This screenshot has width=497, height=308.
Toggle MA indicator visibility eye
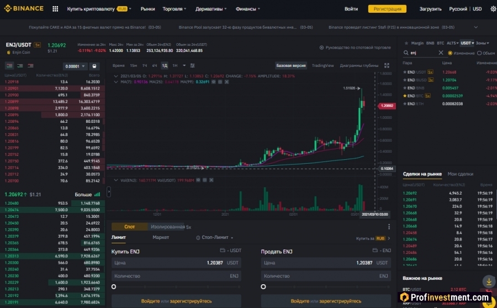point(214,82)
